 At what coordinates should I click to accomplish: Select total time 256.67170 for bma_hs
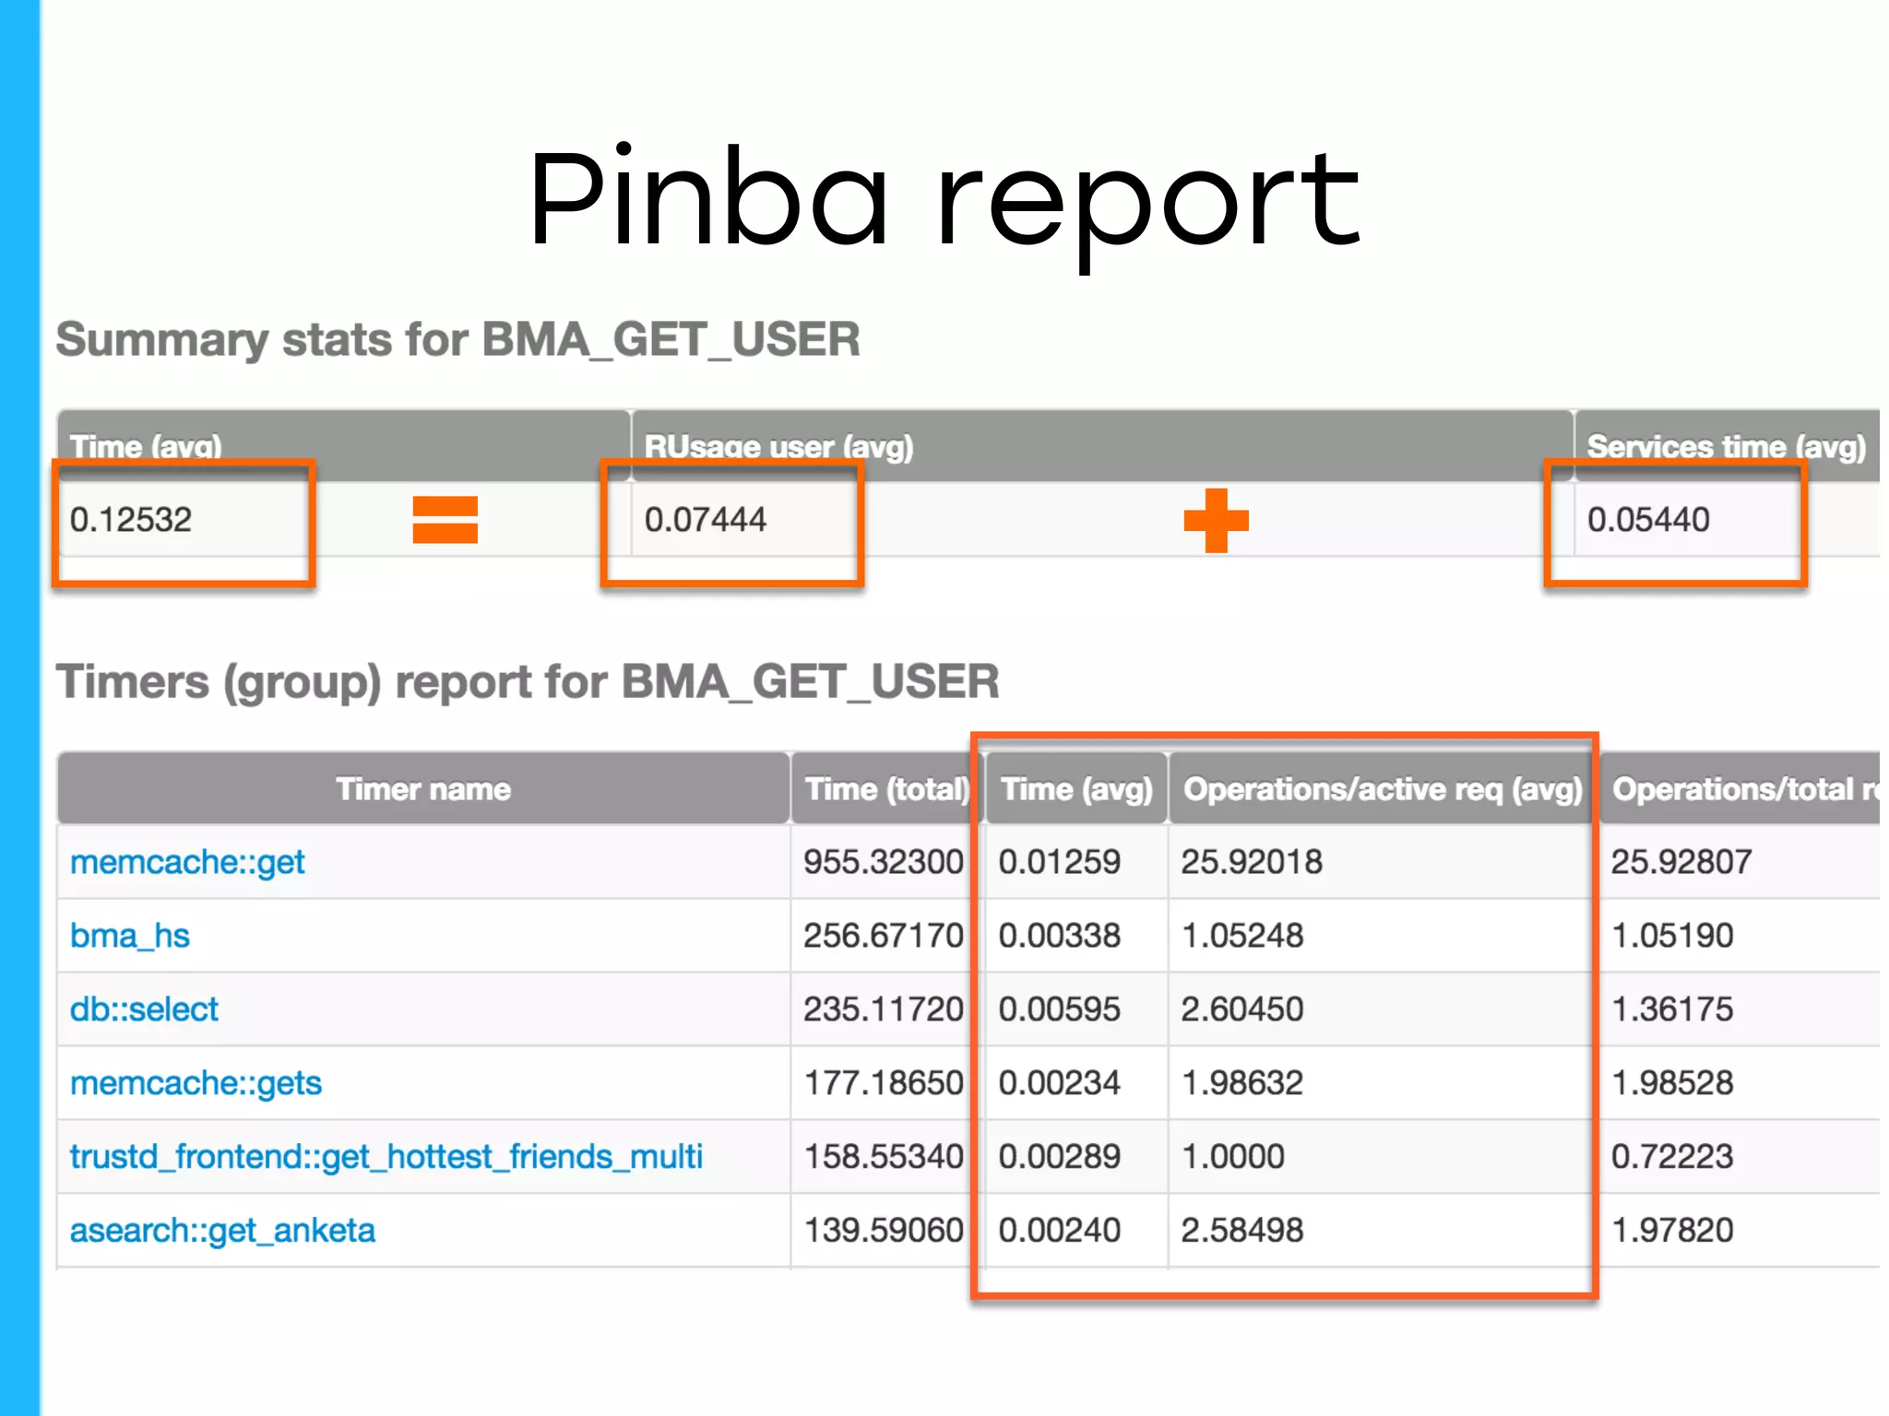(x=884, y=936)
